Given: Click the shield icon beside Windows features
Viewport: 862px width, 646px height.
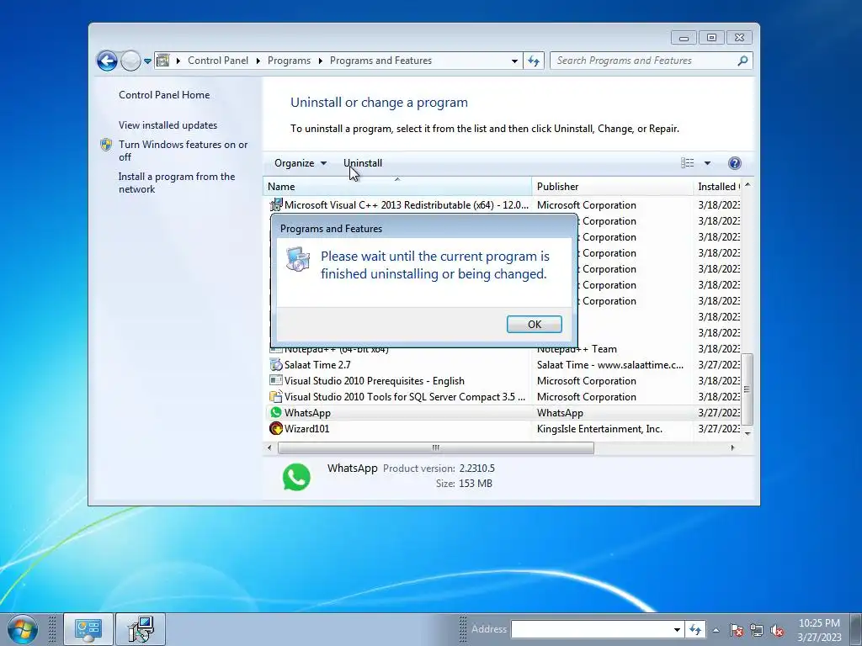Looking at the screenshot, I should [106, 145].
